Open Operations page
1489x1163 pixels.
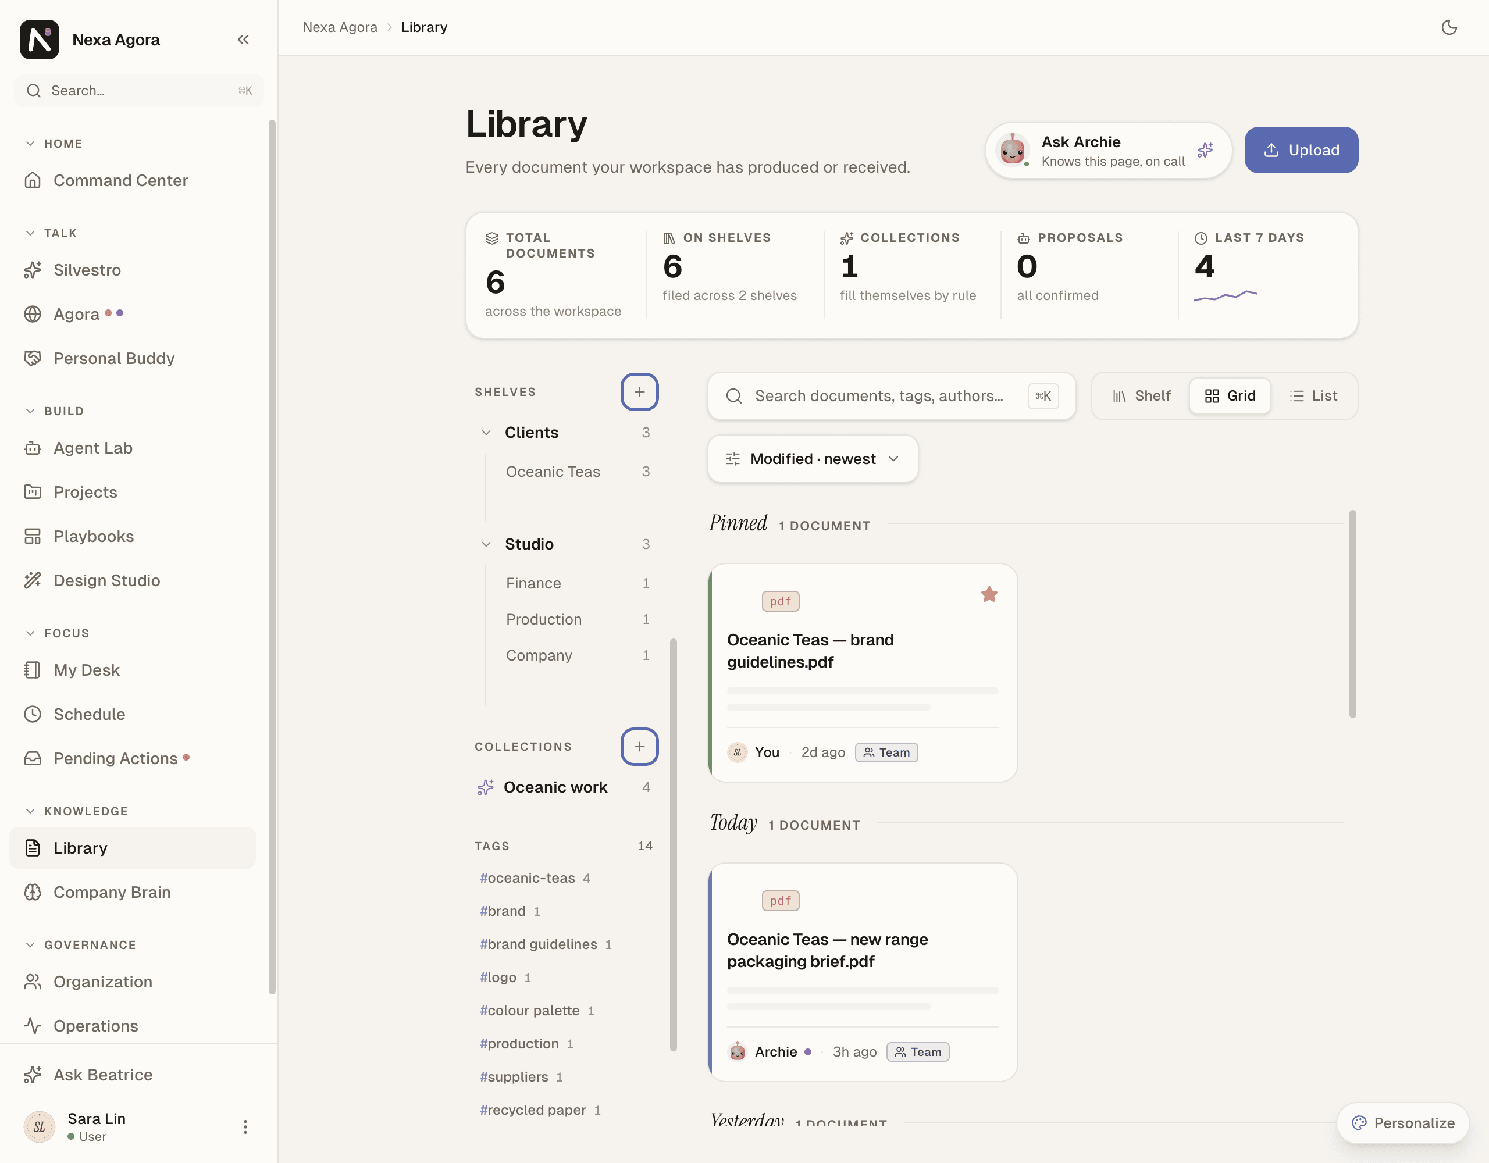(132, 1026)
